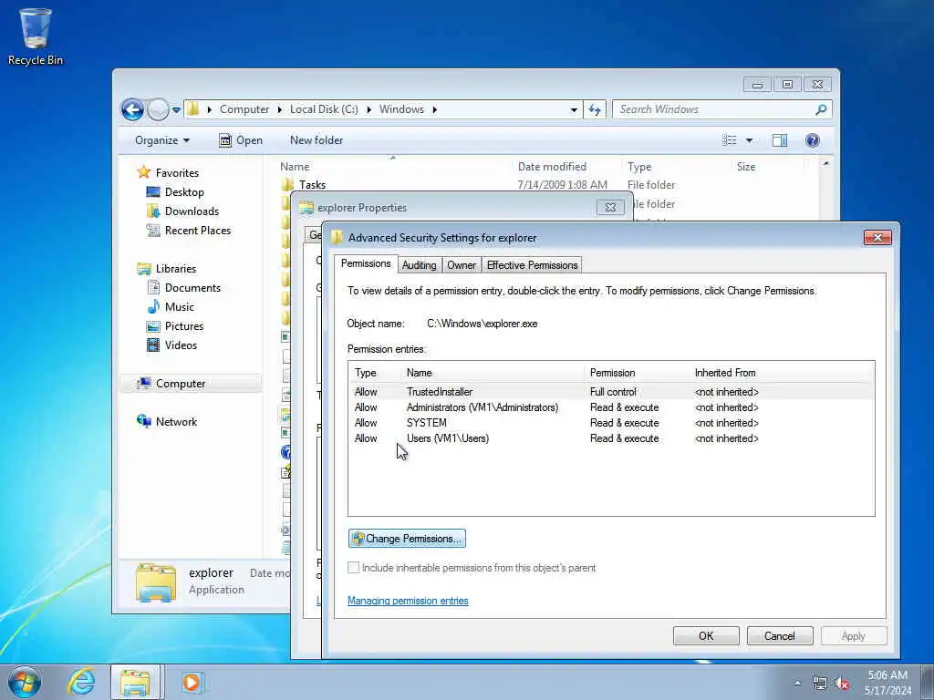Image resolution: width=934 pixels, height=700 pixels.
Task: Open Managing permission entries link
Action: click(408, 601)
